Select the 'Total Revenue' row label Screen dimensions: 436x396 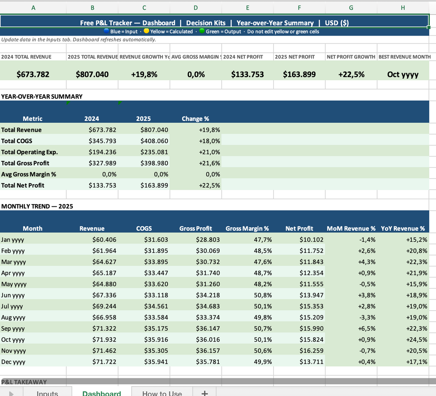pyautogui.click(x=21, y=130)
